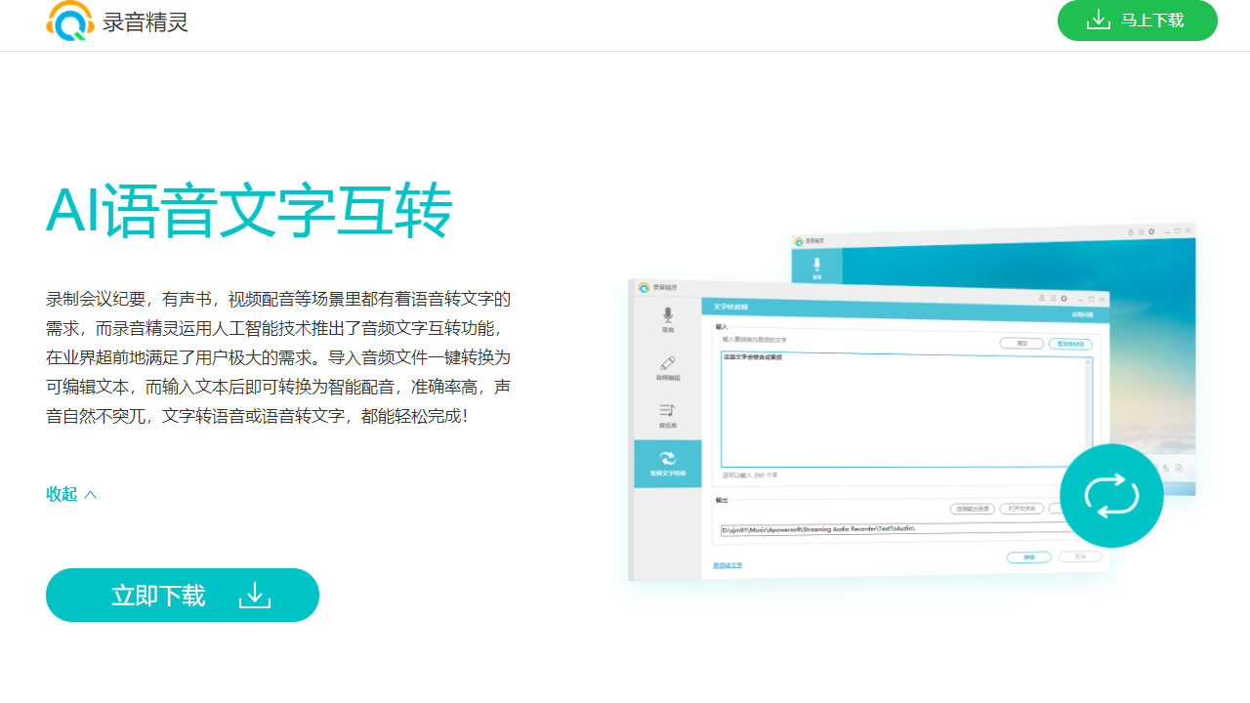Open the menu list icon beside the gear
The height and width of the screenshot is (703, 1250).
(1052, 298)
